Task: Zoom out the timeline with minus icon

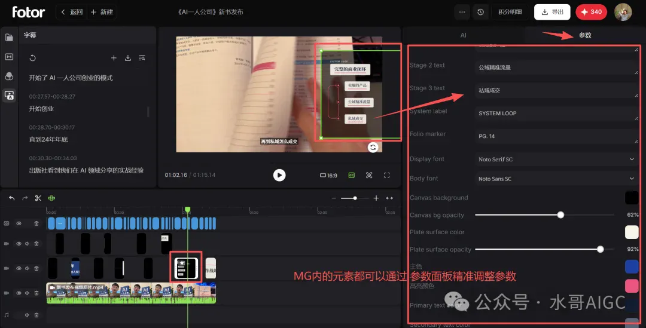Action: [334, 198]
